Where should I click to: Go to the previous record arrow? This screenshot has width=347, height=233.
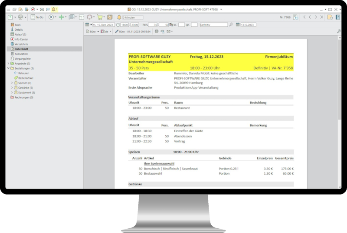pos(310,17)
